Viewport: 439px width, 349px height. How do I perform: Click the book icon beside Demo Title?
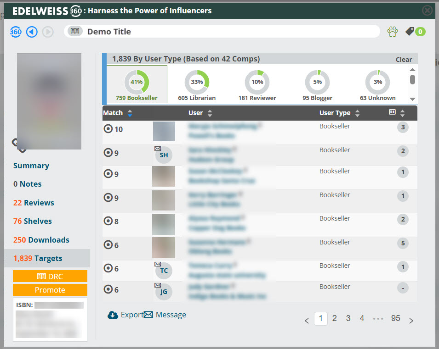75,31
